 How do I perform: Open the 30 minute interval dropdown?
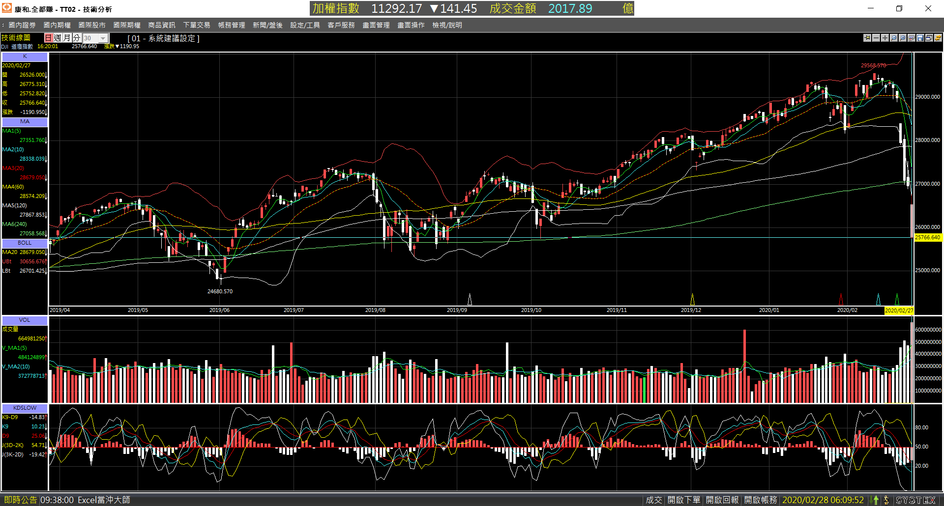[x=103, y=38]
